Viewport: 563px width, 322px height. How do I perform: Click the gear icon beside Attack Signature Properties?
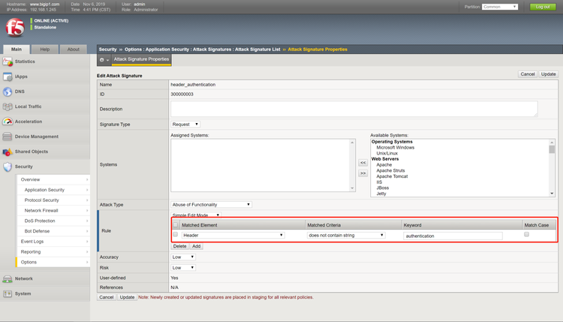[103, 59]
